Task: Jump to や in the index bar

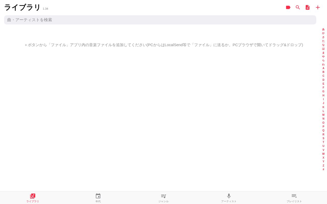Action: point(323,57)
